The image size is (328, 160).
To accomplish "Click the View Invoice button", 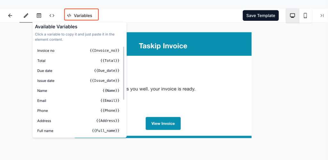I will coord(163,124).
